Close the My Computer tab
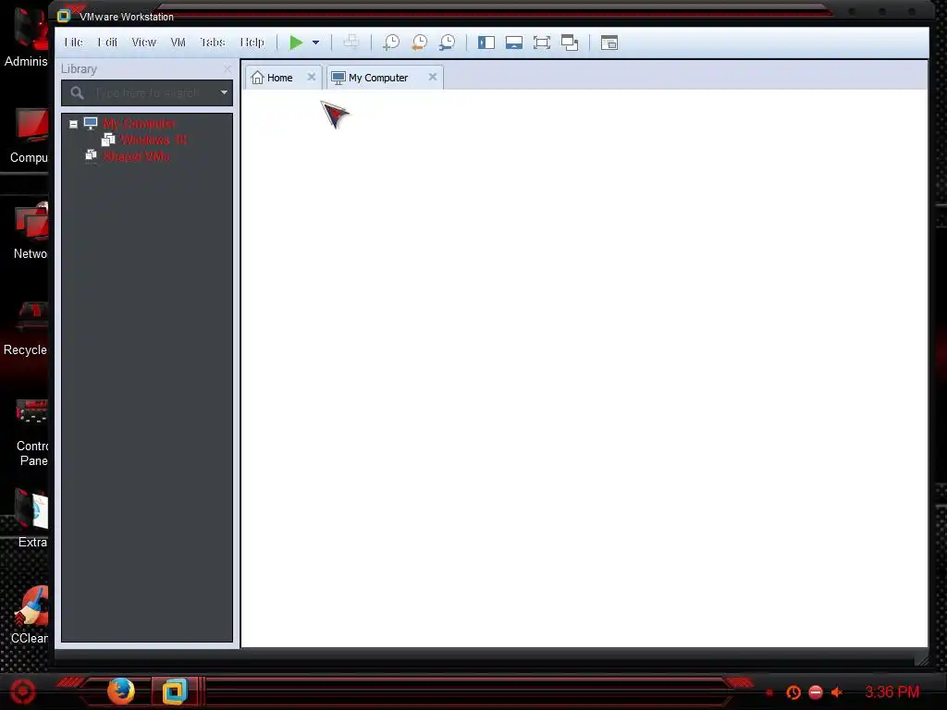 tap(433, 77)
